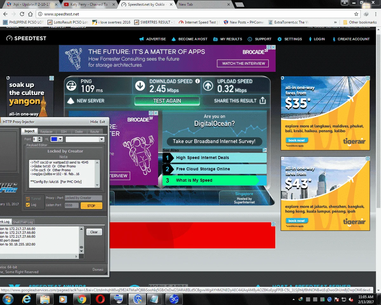Switch to the Route tab

pos(95,132)
